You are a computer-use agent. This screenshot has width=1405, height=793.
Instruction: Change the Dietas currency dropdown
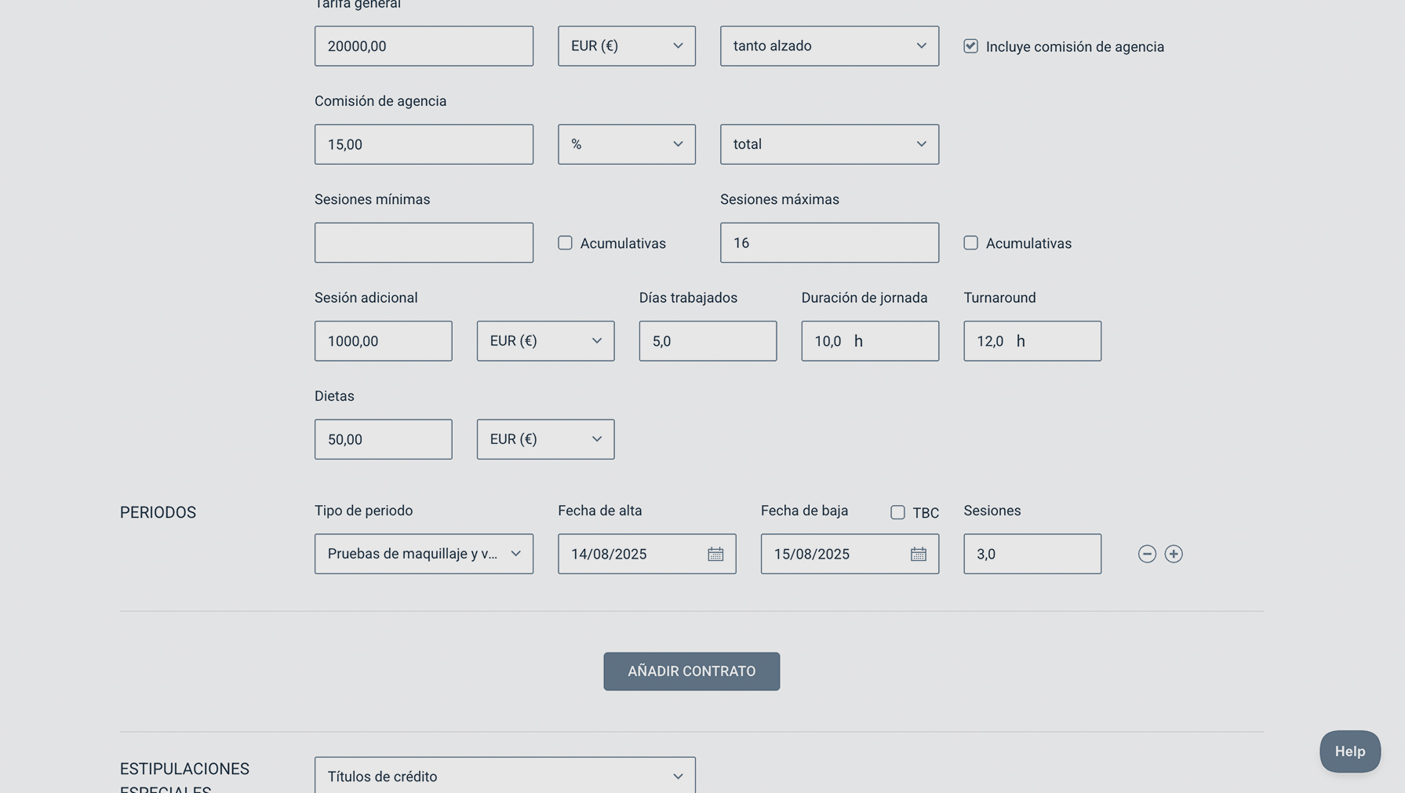(x=545, y=439)
